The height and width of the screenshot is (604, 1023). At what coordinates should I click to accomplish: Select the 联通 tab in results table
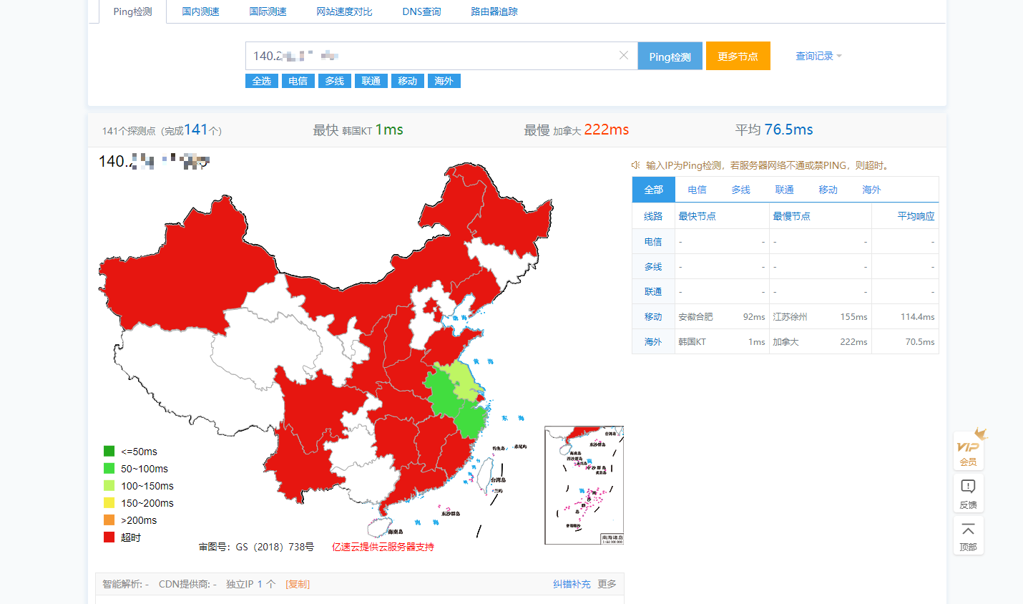pos(784,190)
